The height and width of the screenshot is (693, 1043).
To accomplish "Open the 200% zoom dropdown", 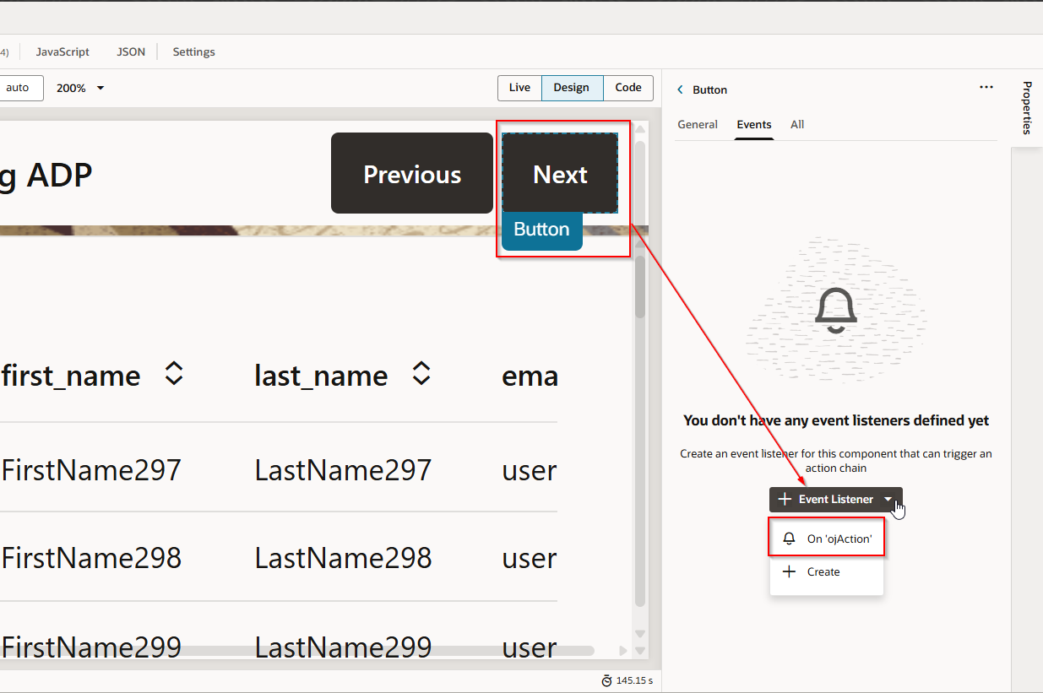I will point(80,88).
